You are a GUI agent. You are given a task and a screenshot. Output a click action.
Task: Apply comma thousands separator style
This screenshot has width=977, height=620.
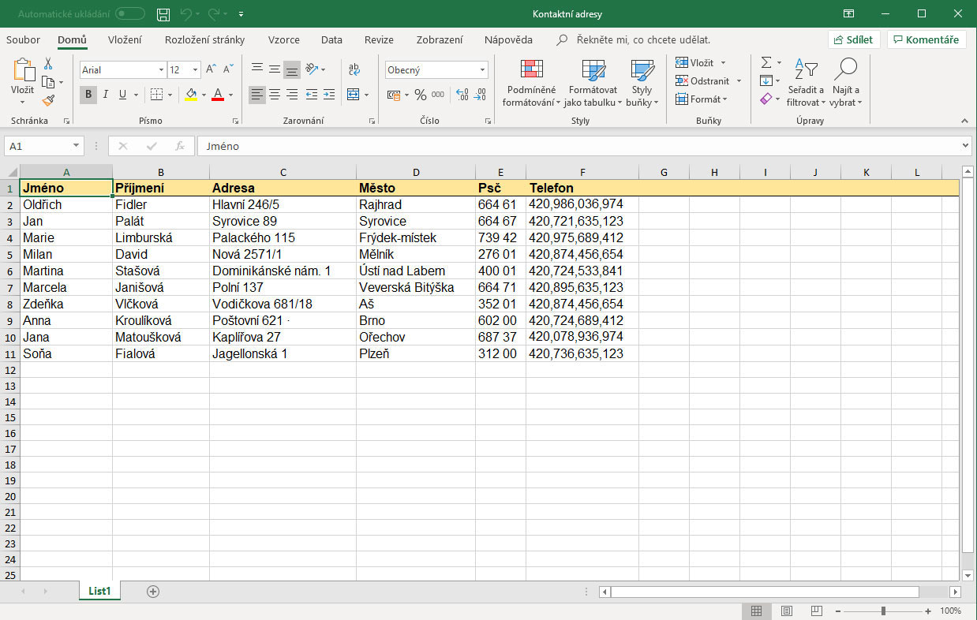tap(438, 95)
